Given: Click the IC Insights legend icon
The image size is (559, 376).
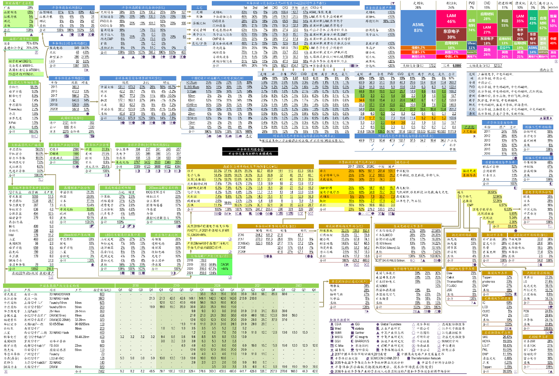Looking at the screenshot, I should [352, 337].
